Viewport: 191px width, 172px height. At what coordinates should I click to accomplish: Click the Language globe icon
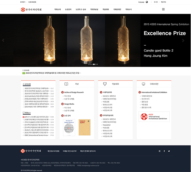pyautogui.click(x=147, y=2)
